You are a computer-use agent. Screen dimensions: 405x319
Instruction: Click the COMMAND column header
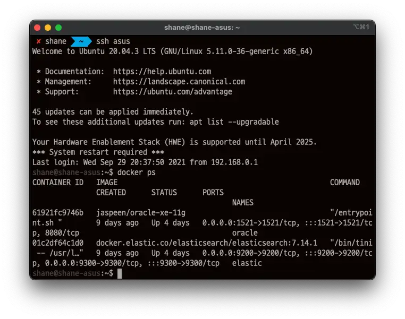pos(345,182)
